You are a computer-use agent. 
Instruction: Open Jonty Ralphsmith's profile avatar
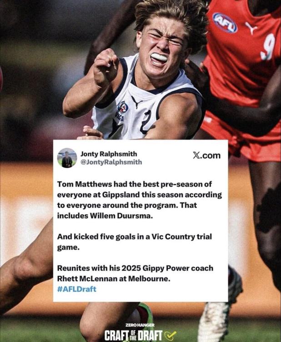click(67, 158)
